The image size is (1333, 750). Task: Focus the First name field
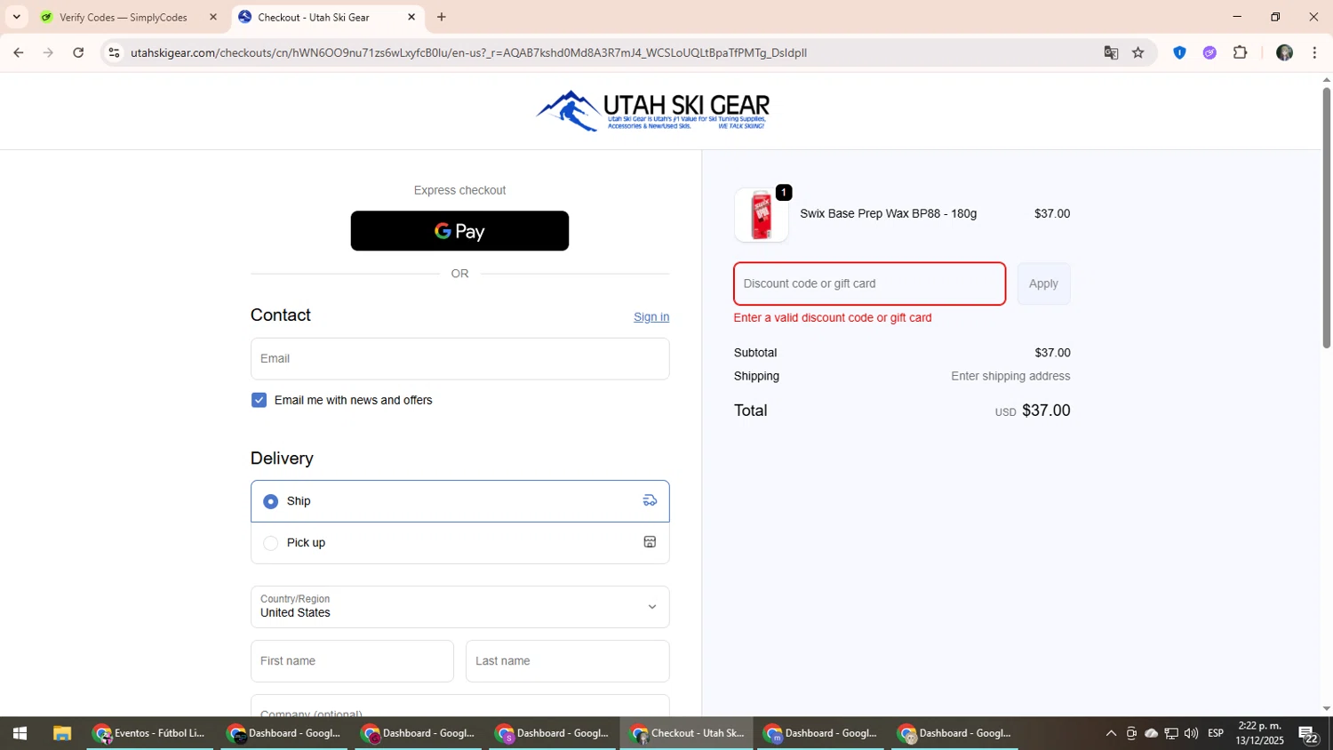pyautogui.click(x=352, y=661)
